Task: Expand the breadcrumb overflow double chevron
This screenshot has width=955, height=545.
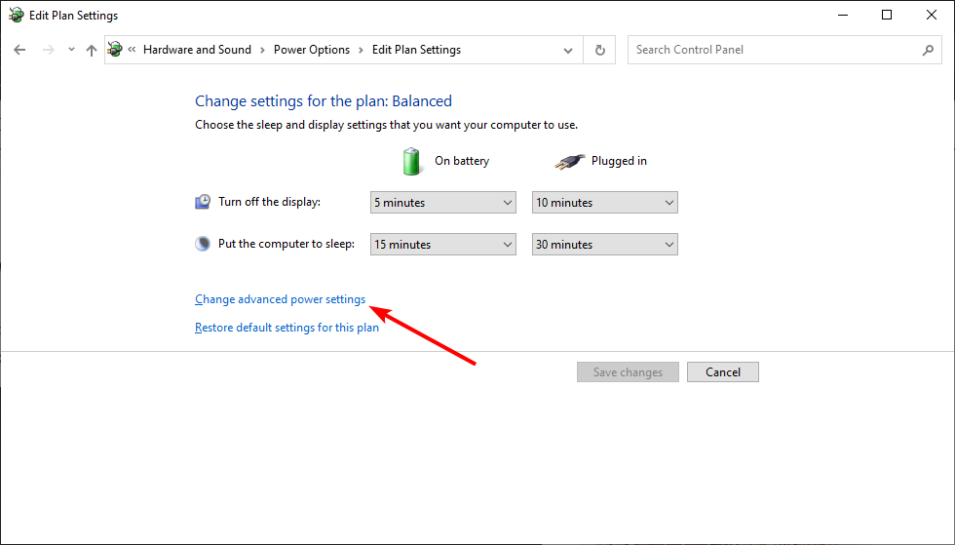Action: (x=132, y=50)
